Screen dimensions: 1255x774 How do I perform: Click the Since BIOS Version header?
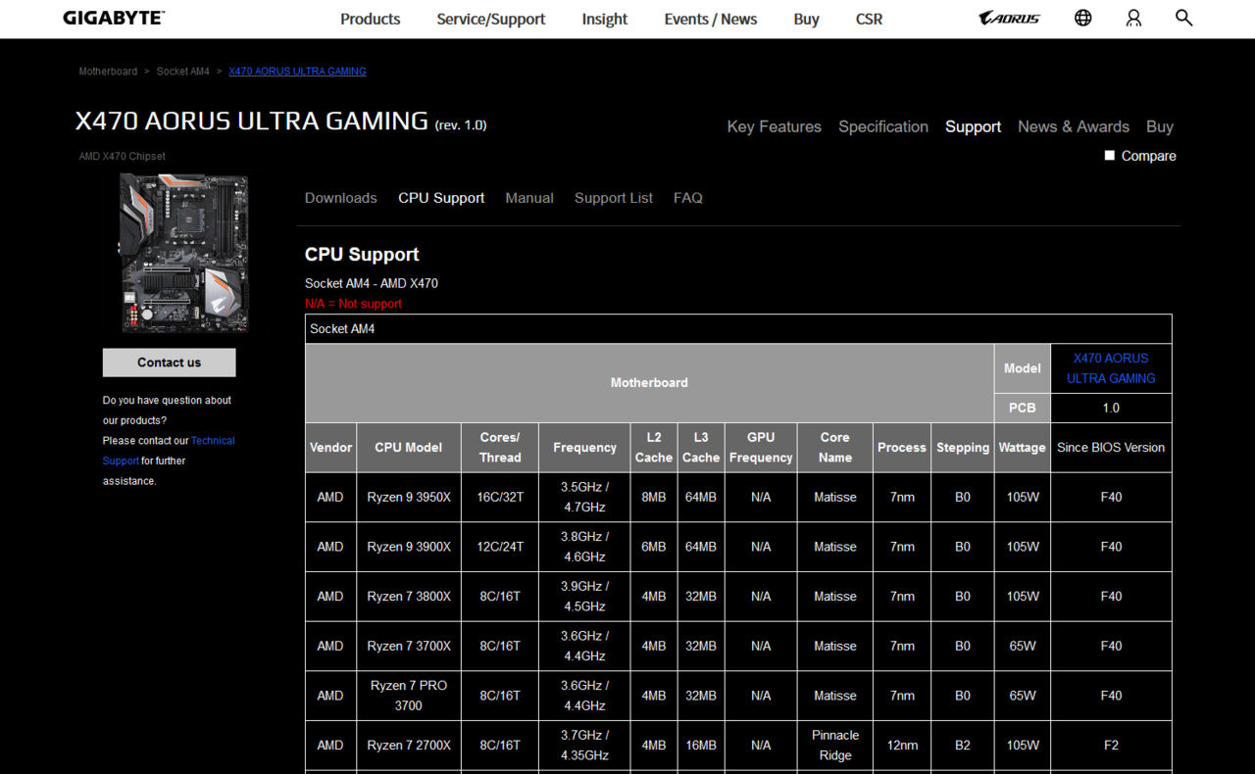click(1111, 448)
